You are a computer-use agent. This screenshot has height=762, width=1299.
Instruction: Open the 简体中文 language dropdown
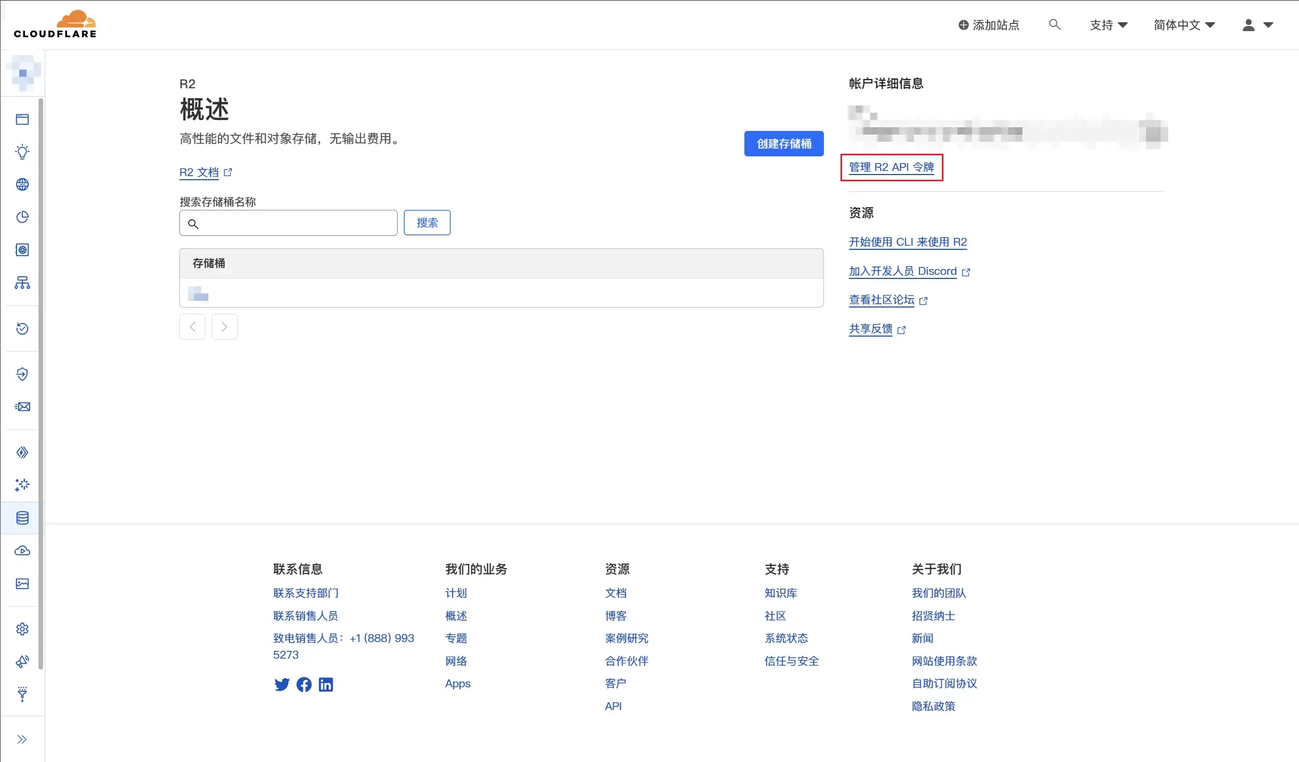1184,25
